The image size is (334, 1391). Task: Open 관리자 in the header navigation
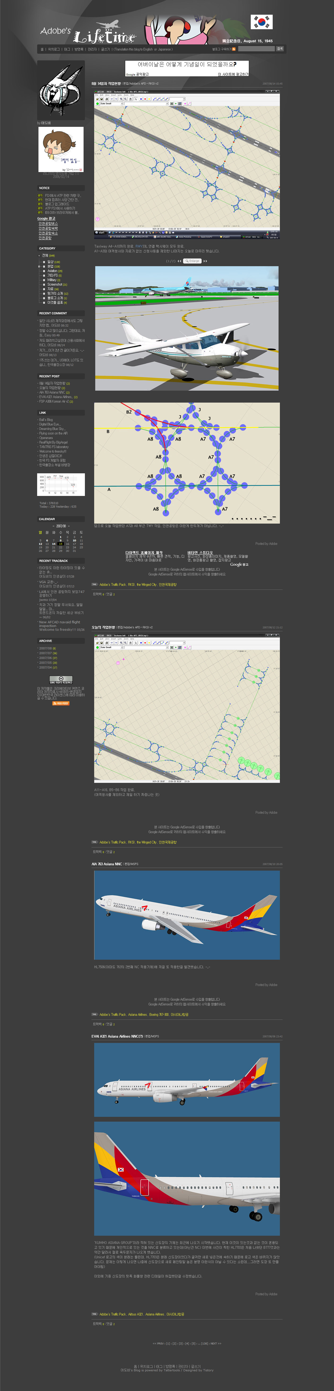coord(92,49)
